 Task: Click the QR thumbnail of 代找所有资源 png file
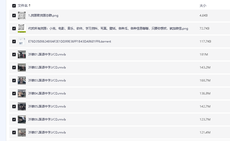coord(22,28)
